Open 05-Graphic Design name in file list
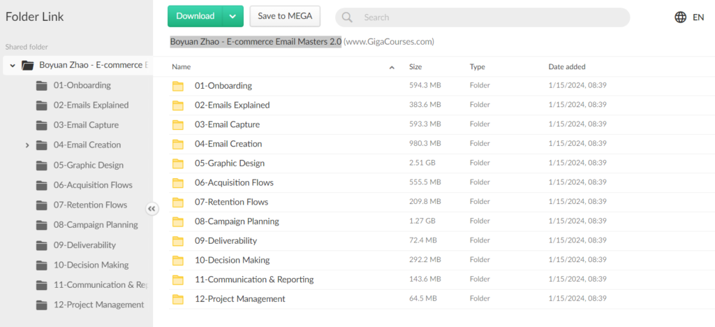Viewport: 715px width, 327px height. [x=229, y=163]
